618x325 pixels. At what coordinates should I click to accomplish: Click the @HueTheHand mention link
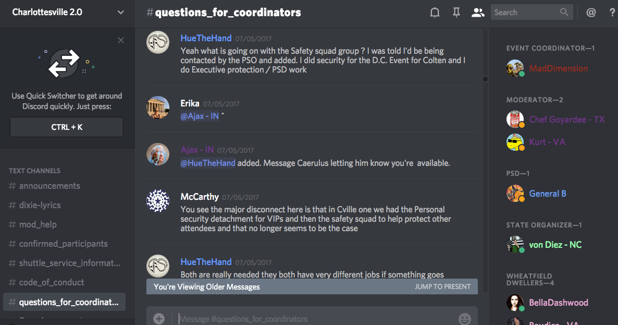click(x=208, y=163)
